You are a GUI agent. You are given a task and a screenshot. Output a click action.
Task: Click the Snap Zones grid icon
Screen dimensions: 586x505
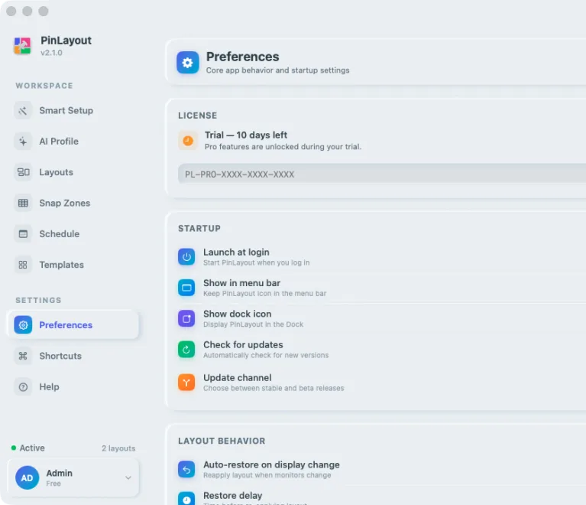(x=23, y=204)
